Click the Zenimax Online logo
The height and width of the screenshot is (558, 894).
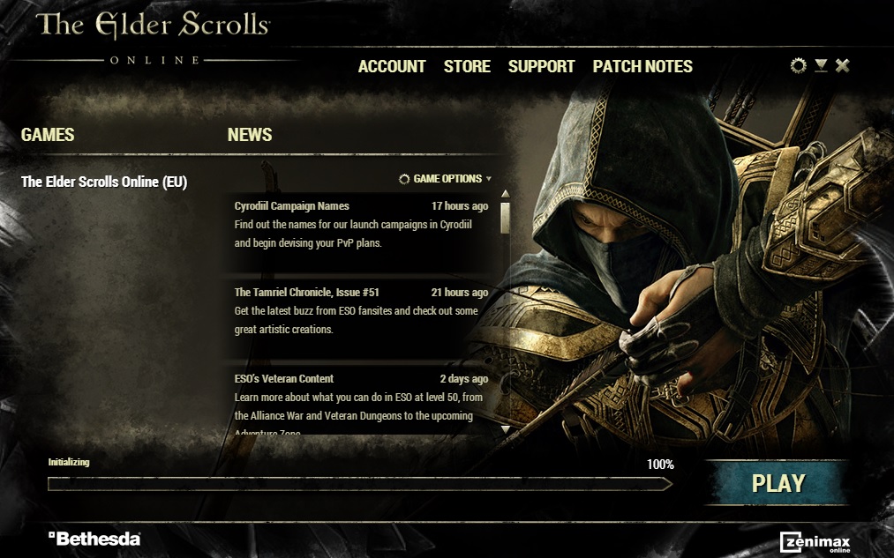pos(815,542)
